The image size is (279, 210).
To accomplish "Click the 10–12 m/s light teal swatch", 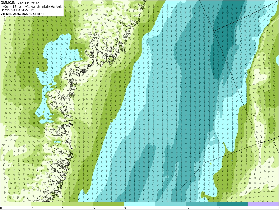I will click(x=170, y=204).
